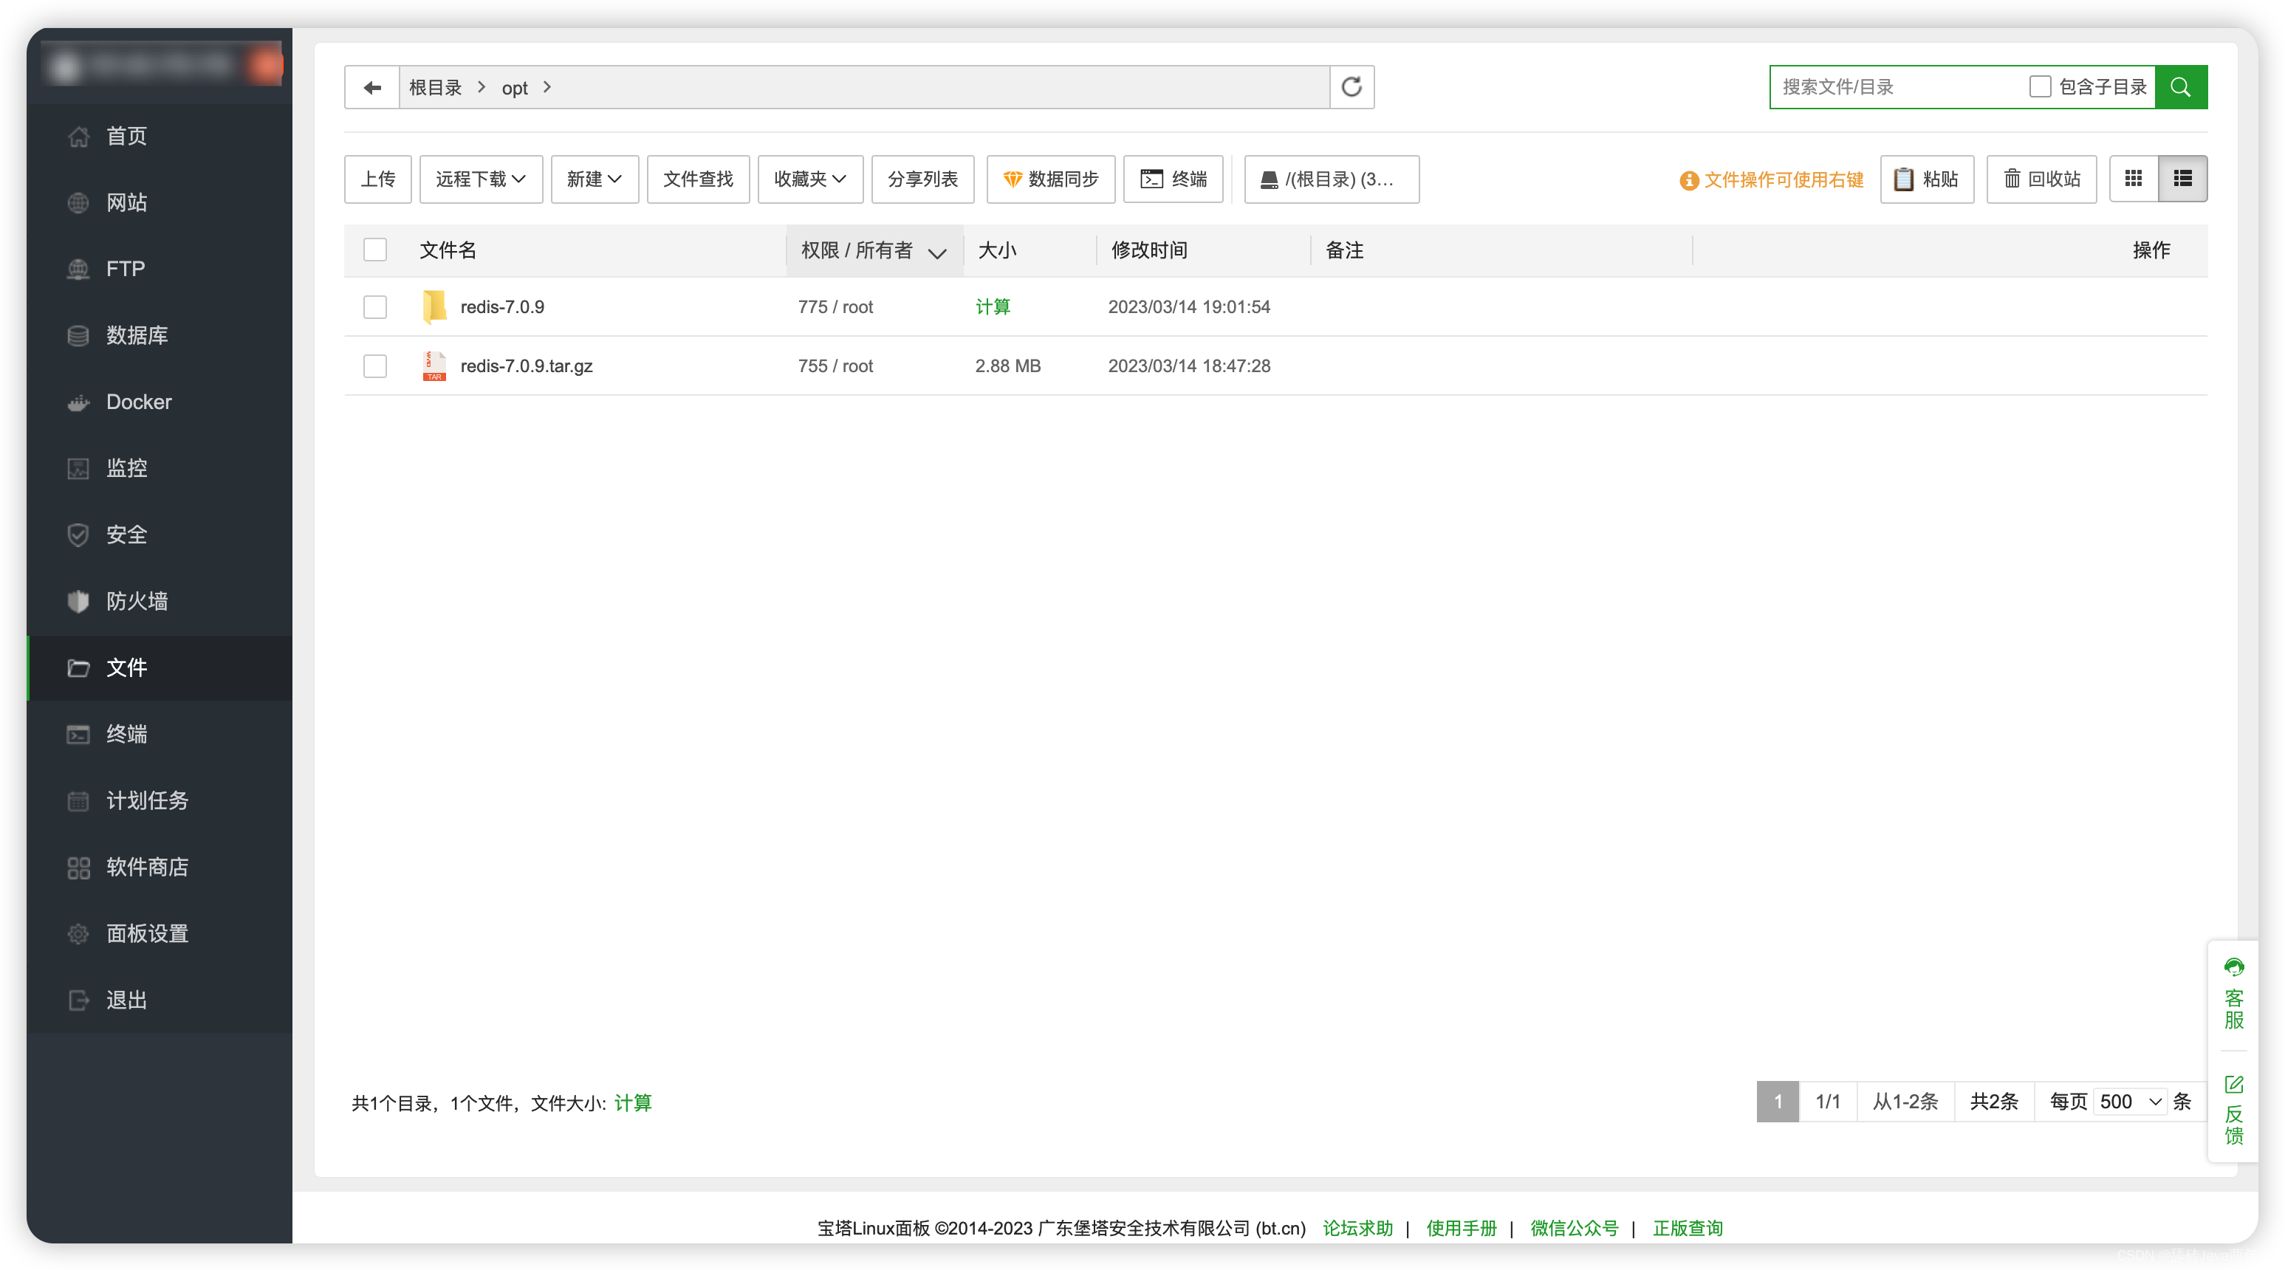Click the 数据库 database icon

coord(78,335)
